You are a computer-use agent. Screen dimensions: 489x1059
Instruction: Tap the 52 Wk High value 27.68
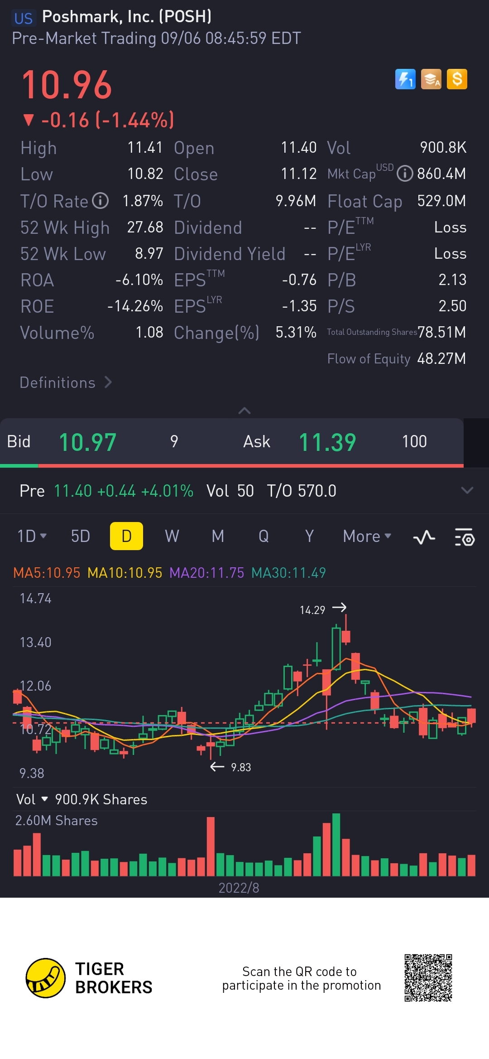(x=145, y=227)
